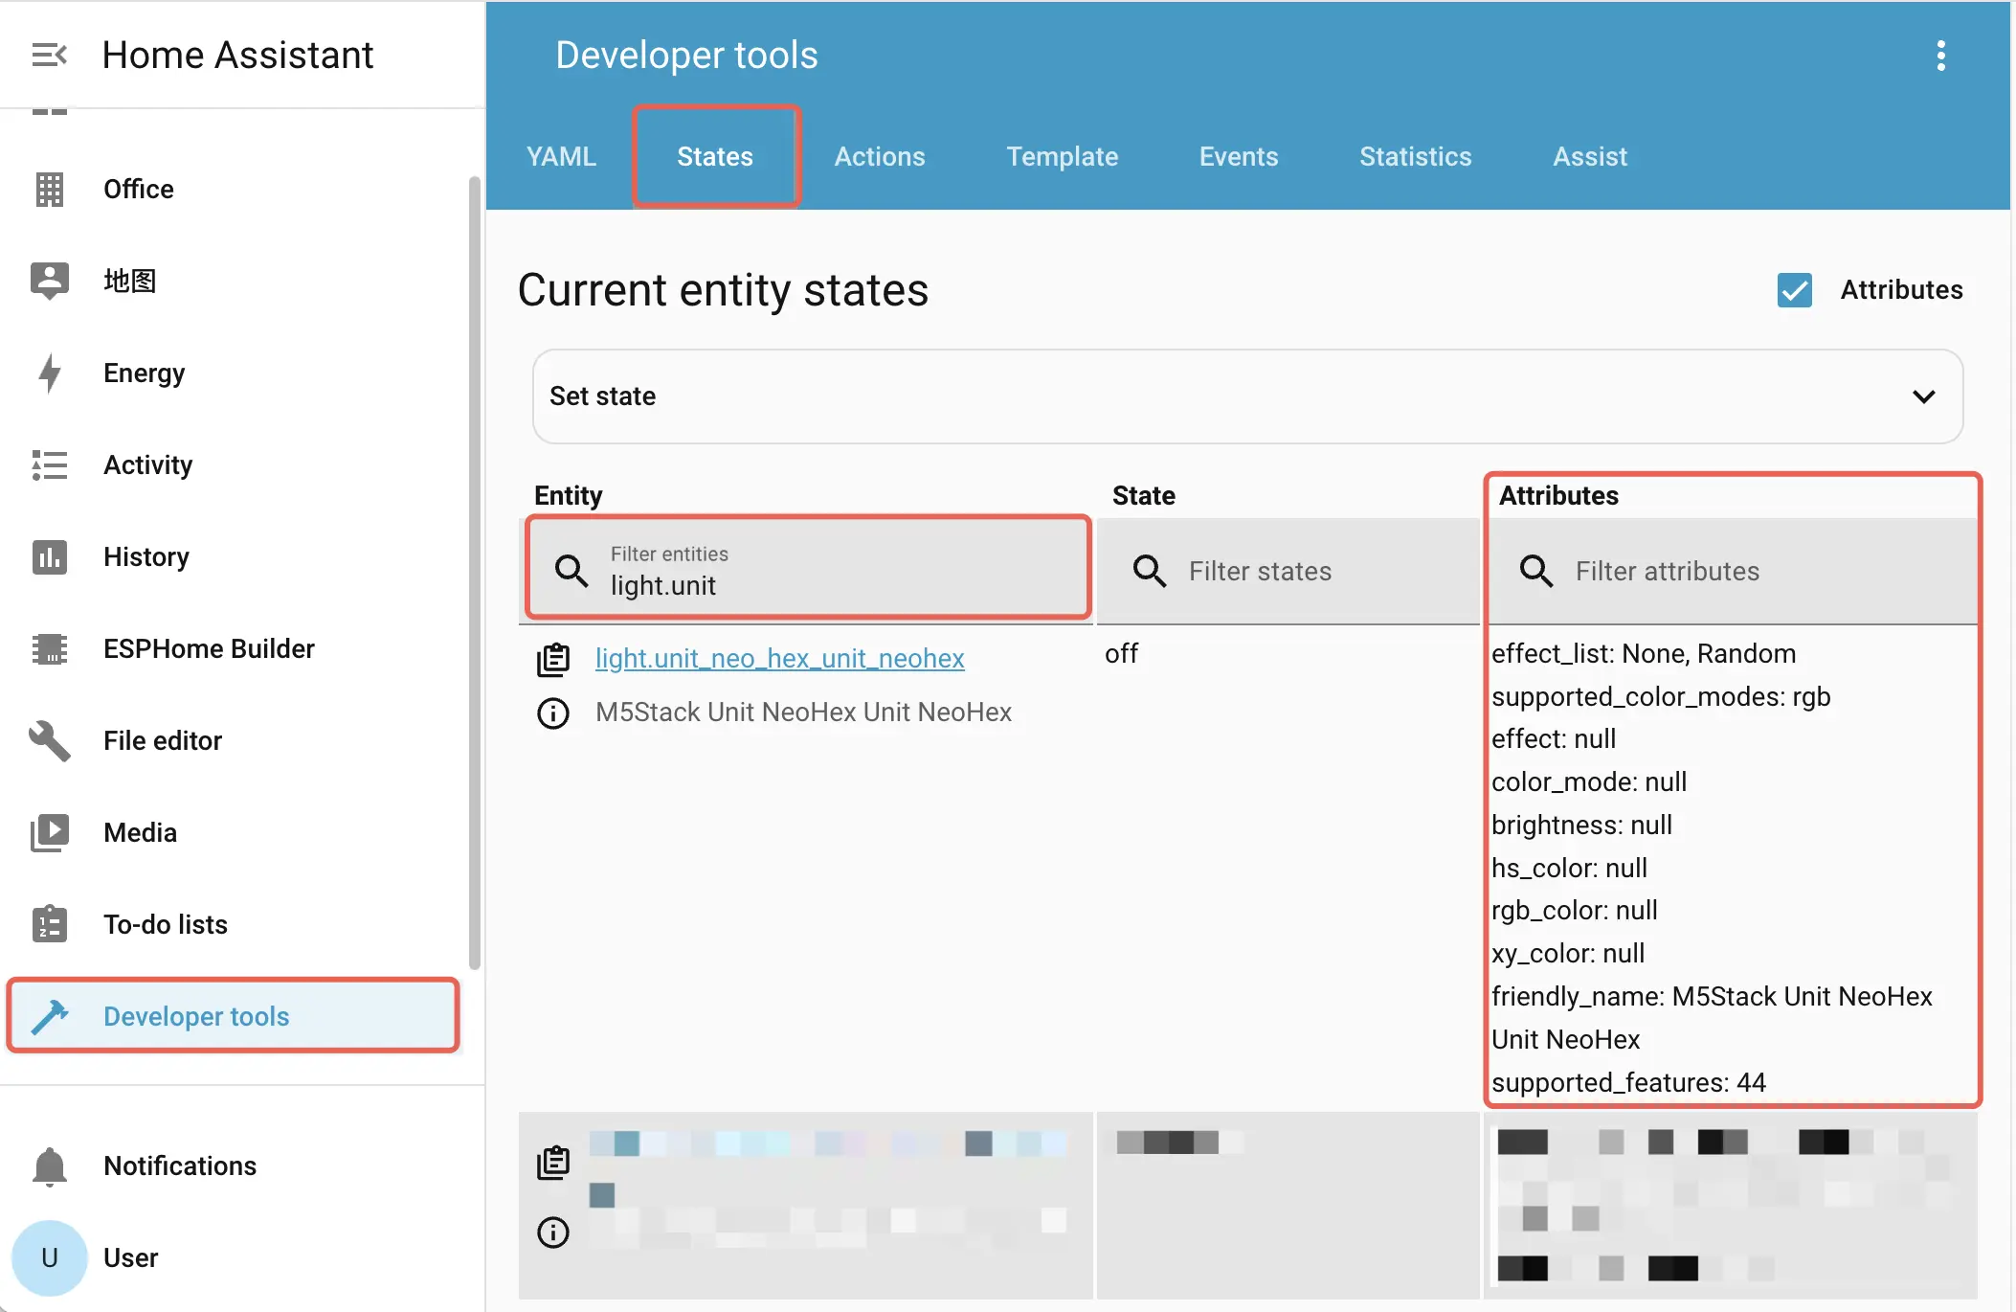Open ESPHome Builder from the sidebar
The width and height of the screenshot is (2016, 1312).
pyautogui.click(x=209, y=649)
